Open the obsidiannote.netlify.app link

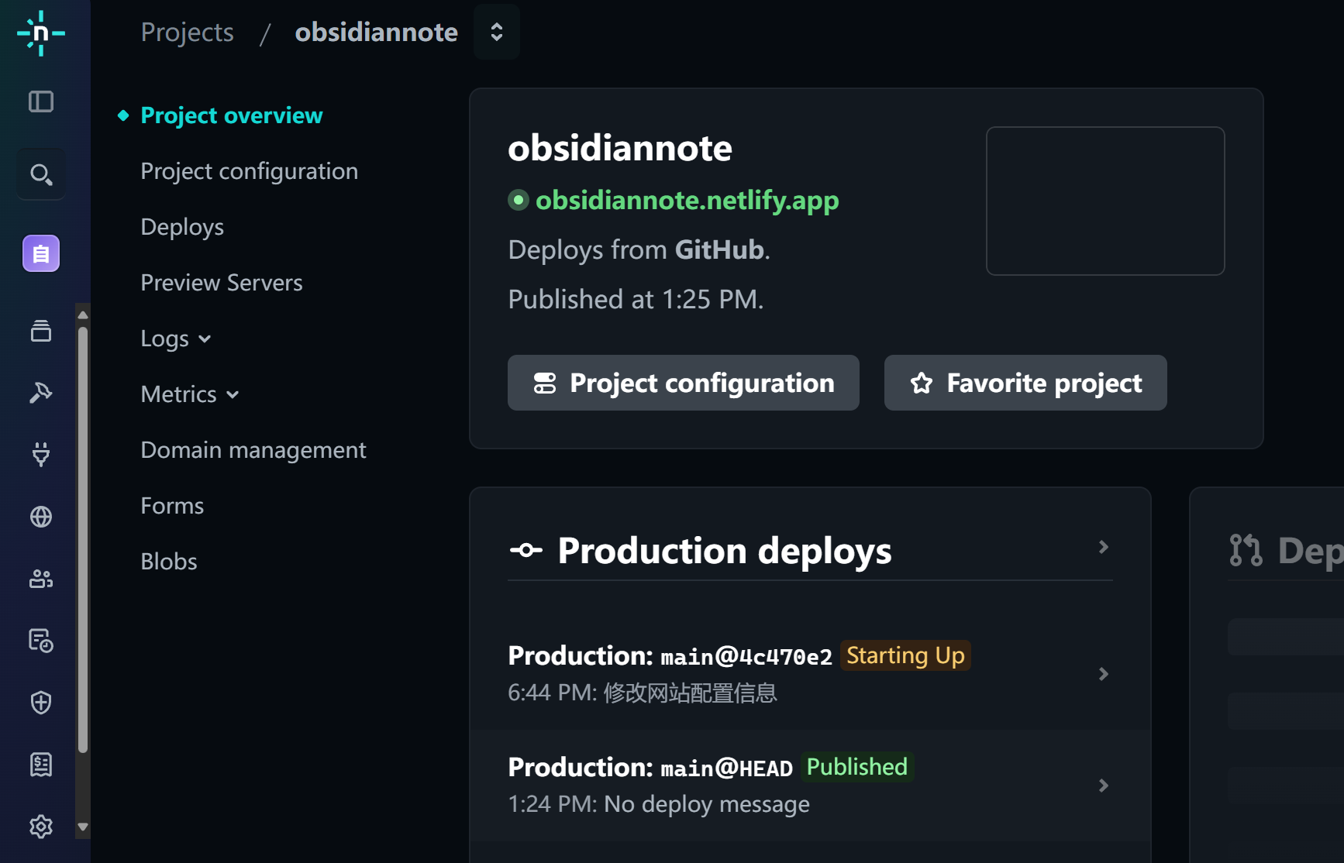point(688,201)
